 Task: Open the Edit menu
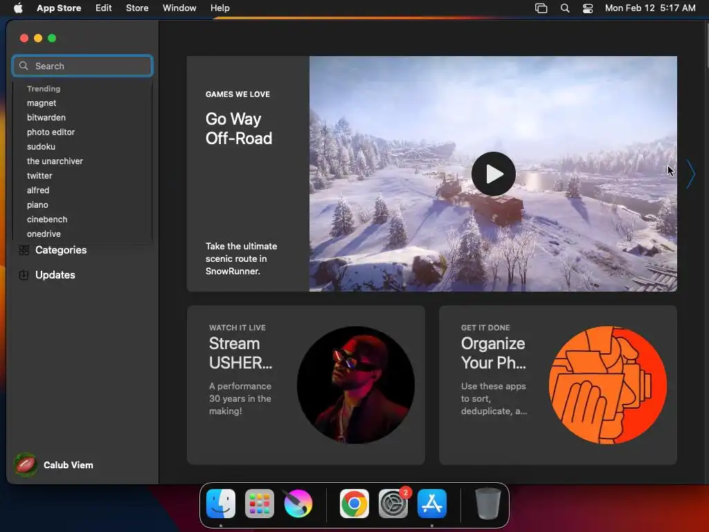coord(104,8)
